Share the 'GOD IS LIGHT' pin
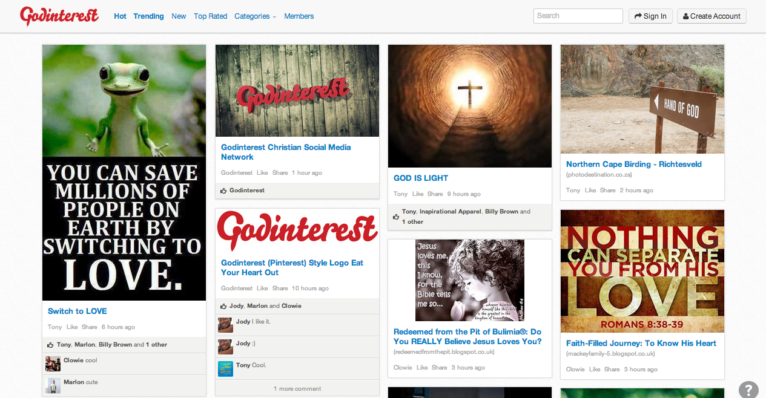766x398 pixels. [435, 194]
